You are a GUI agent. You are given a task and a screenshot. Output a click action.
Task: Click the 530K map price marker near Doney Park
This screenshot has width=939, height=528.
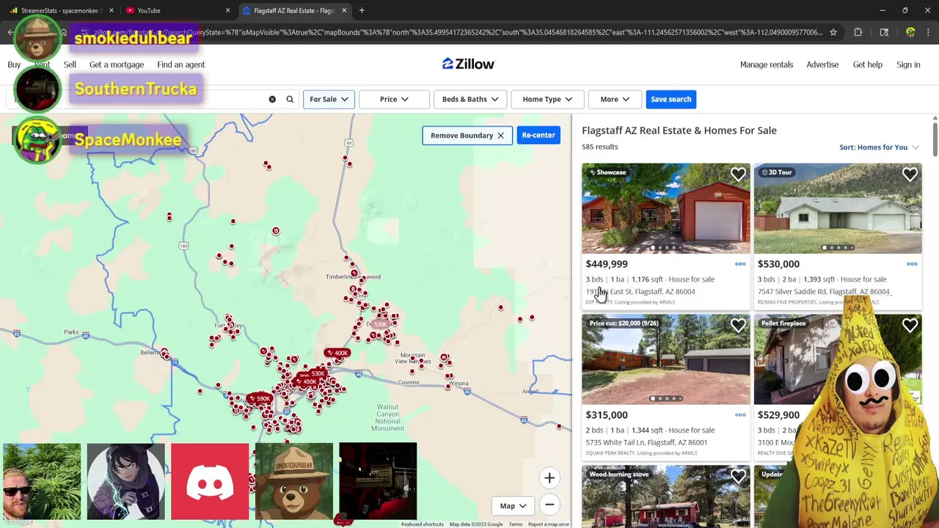379,324
